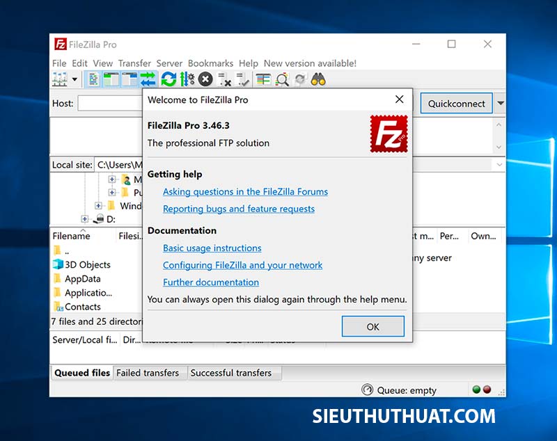
Task: Open the Further documentation link
Action: [211, 282]
